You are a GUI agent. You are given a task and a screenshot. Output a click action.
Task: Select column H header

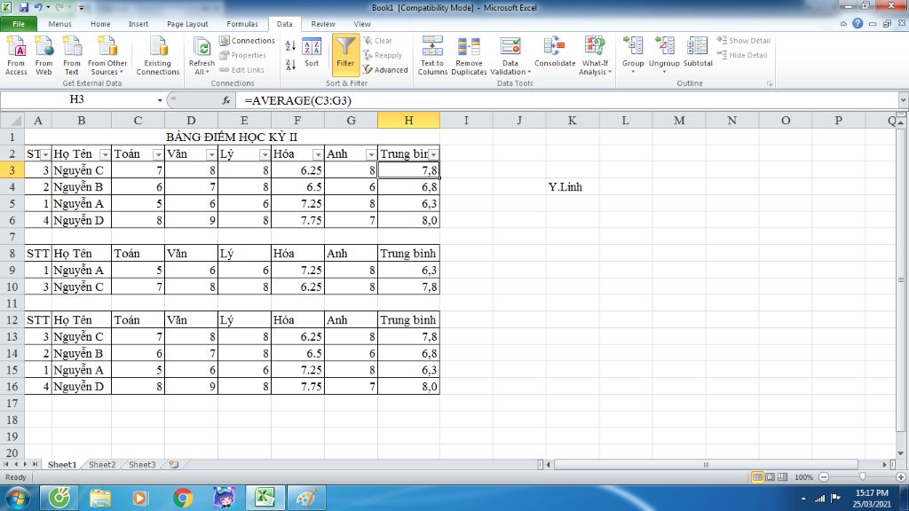[x=408, y=121]
